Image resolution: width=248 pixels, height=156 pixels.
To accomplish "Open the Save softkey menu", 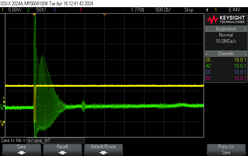I will (x=21, y=149).
